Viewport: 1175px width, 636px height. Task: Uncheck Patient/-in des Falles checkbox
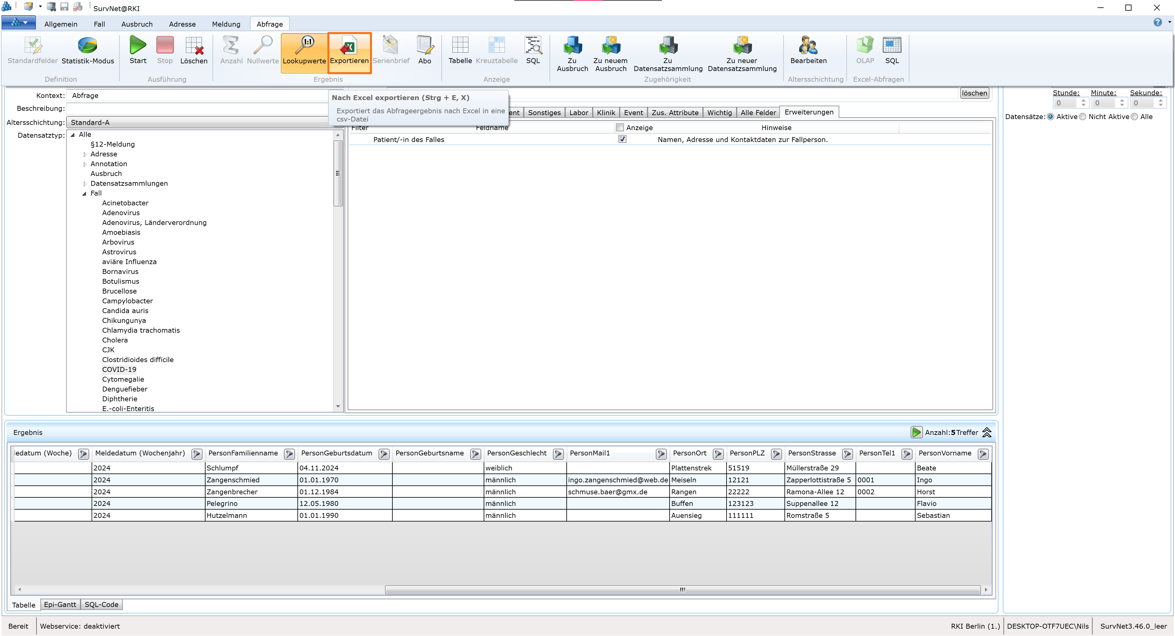coord(622,139)
